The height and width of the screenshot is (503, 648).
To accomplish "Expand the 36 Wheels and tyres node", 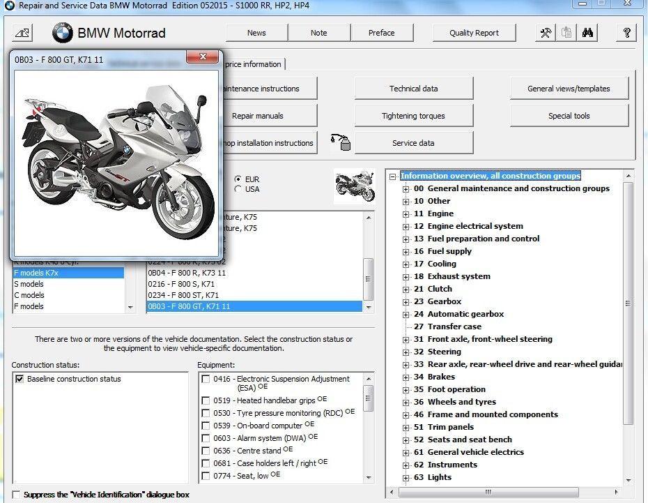I will (x=406, y=403).
